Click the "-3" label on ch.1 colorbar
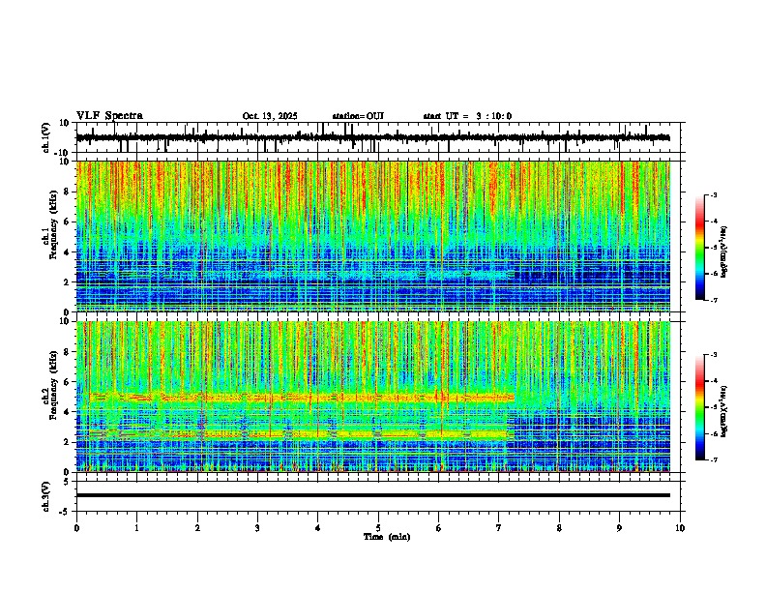The height and width of the screenshot is (592, 766). (x=713, y=195)
